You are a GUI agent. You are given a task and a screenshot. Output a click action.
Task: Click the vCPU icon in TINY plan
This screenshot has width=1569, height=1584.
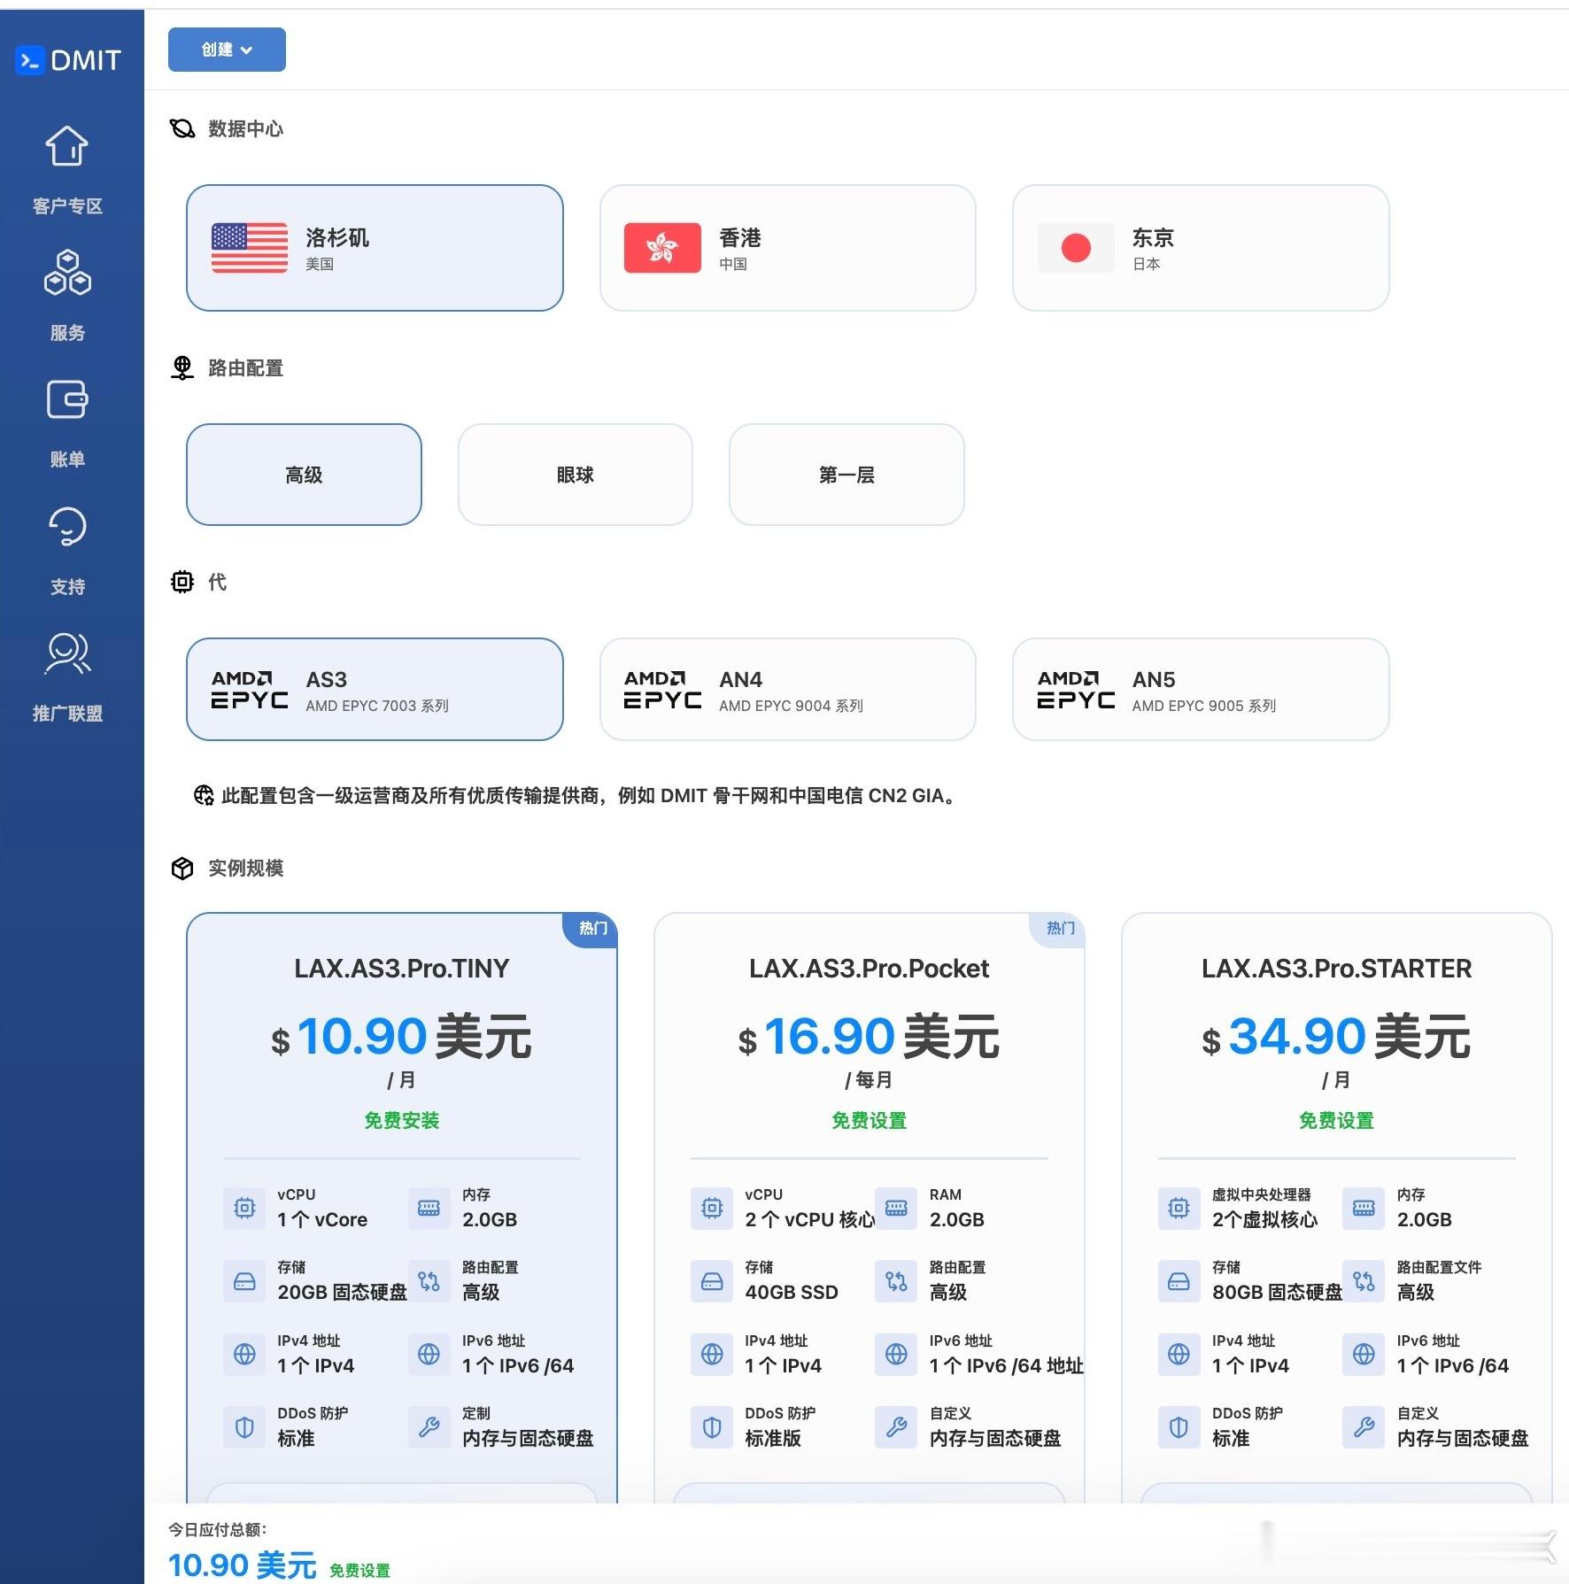click(244, 1208)
